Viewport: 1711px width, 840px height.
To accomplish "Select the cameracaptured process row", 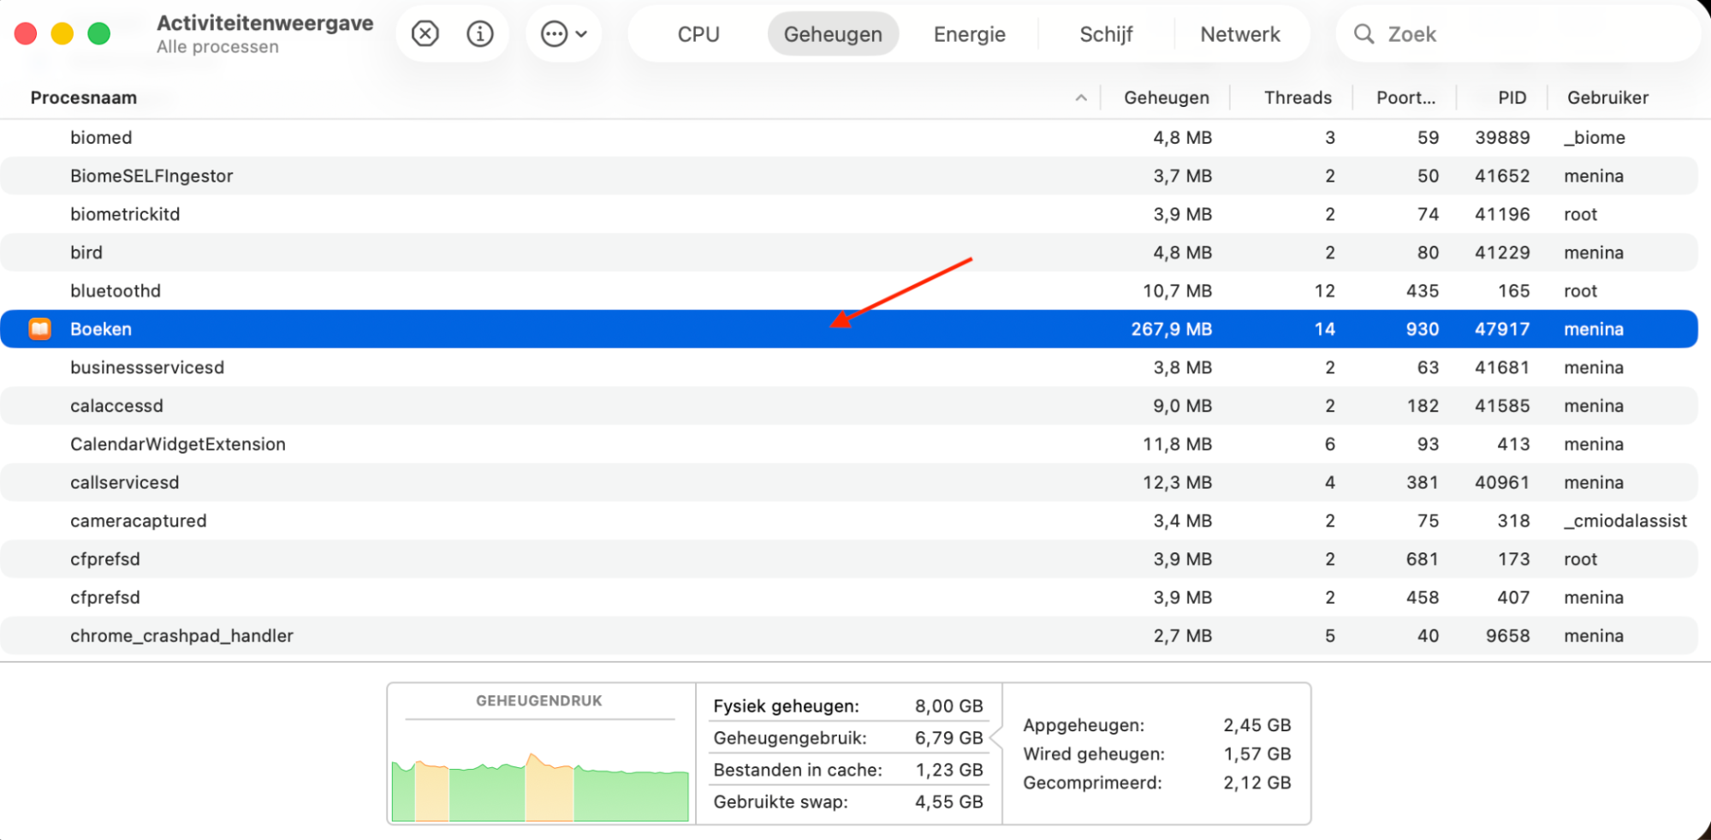I will point(342,520).
